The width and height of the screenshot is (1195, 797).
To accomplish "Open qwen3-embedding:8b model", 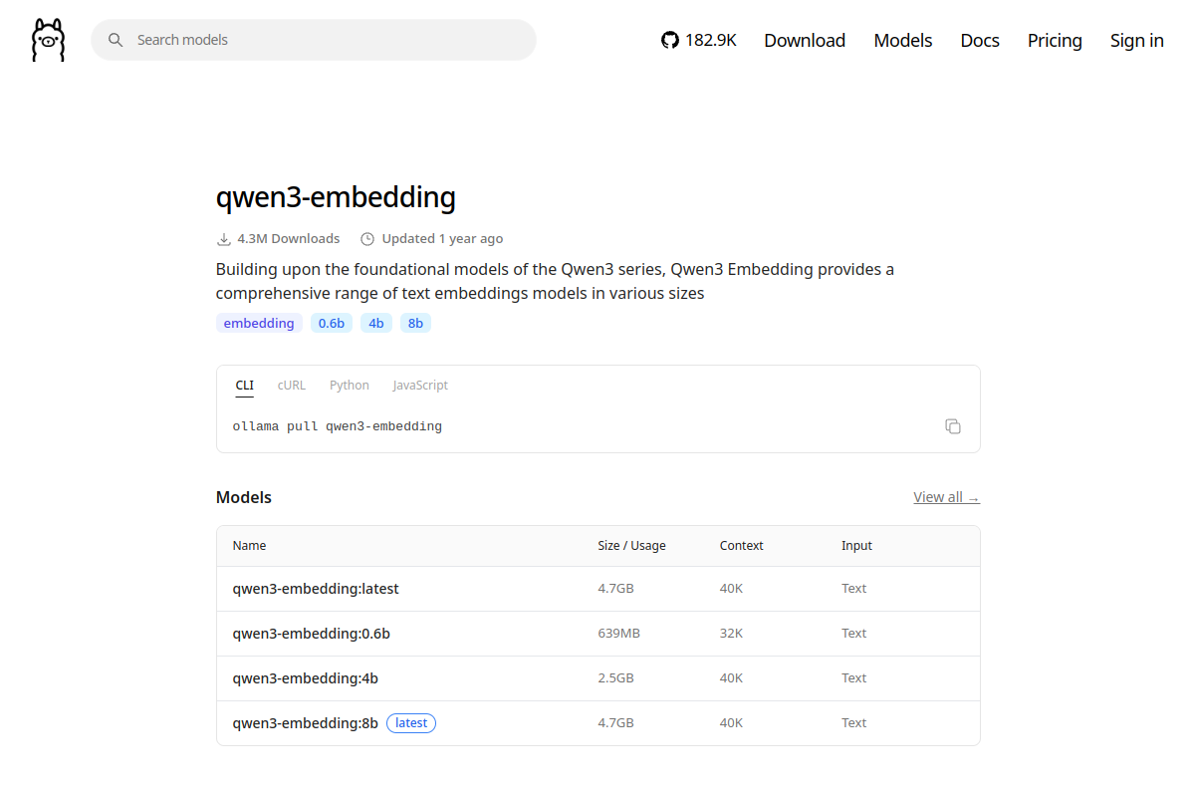I will [306, 723].
